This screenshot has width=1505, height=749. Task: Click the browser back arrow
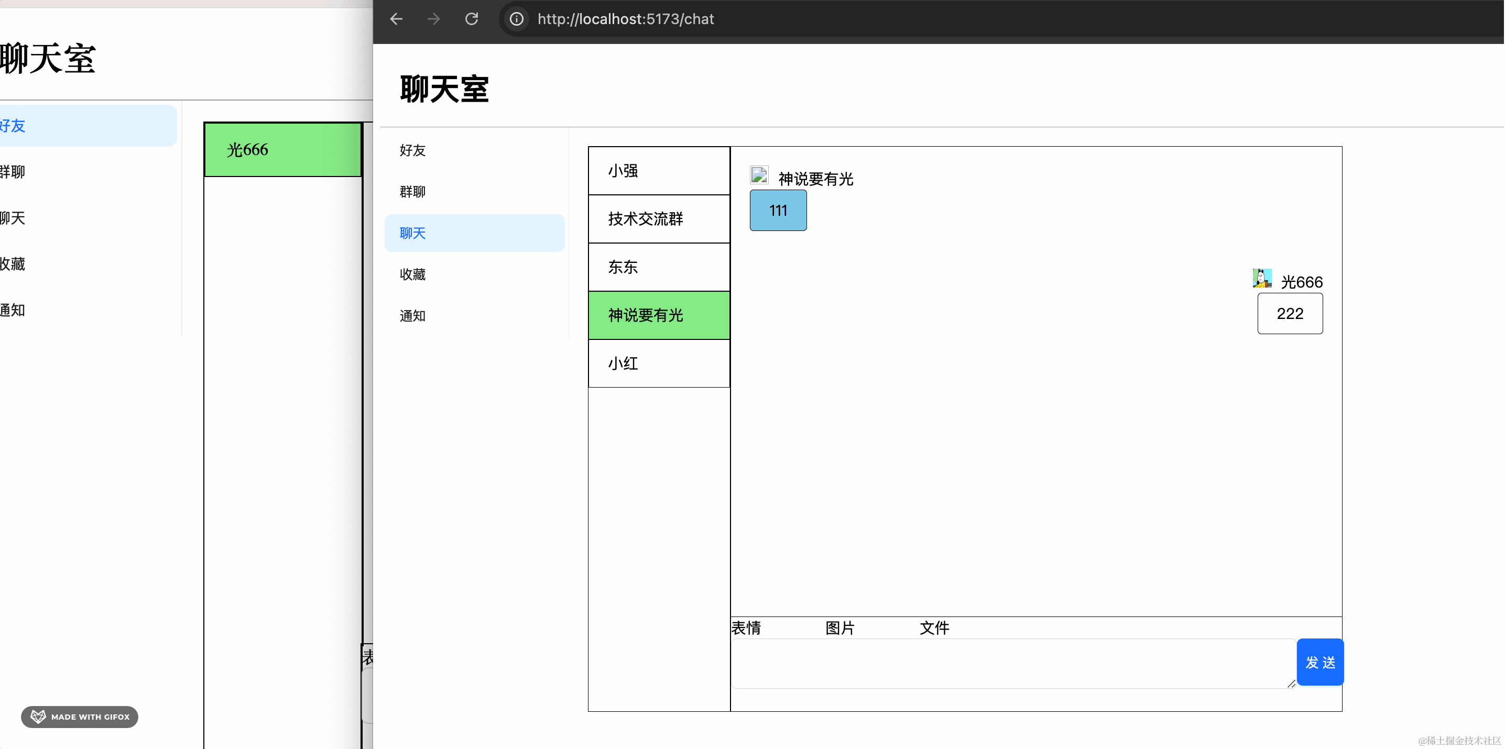coord(396,19)
